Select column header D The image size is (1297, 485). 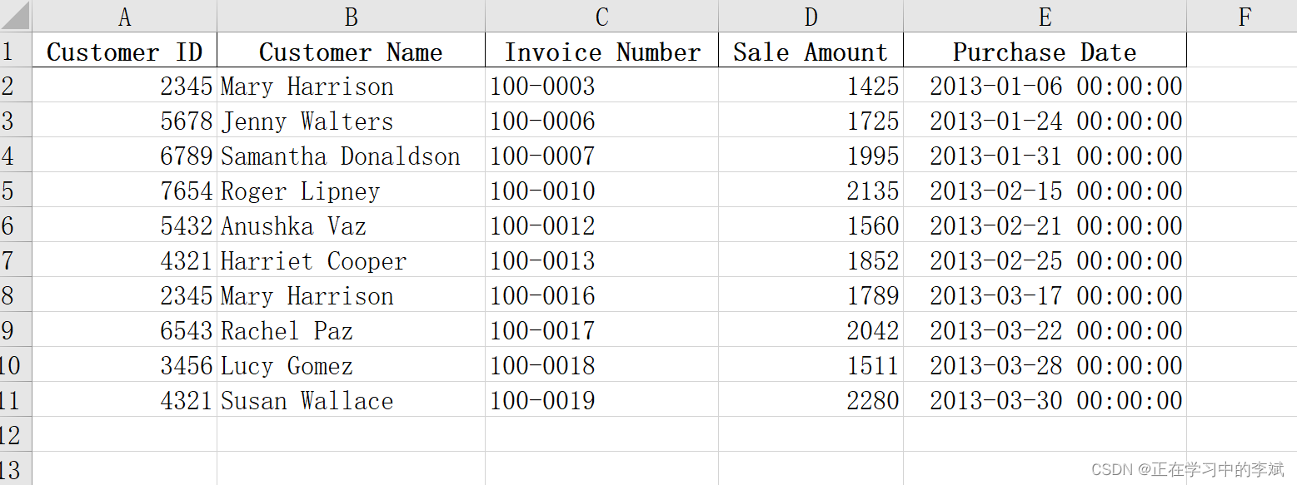(810, 16)
